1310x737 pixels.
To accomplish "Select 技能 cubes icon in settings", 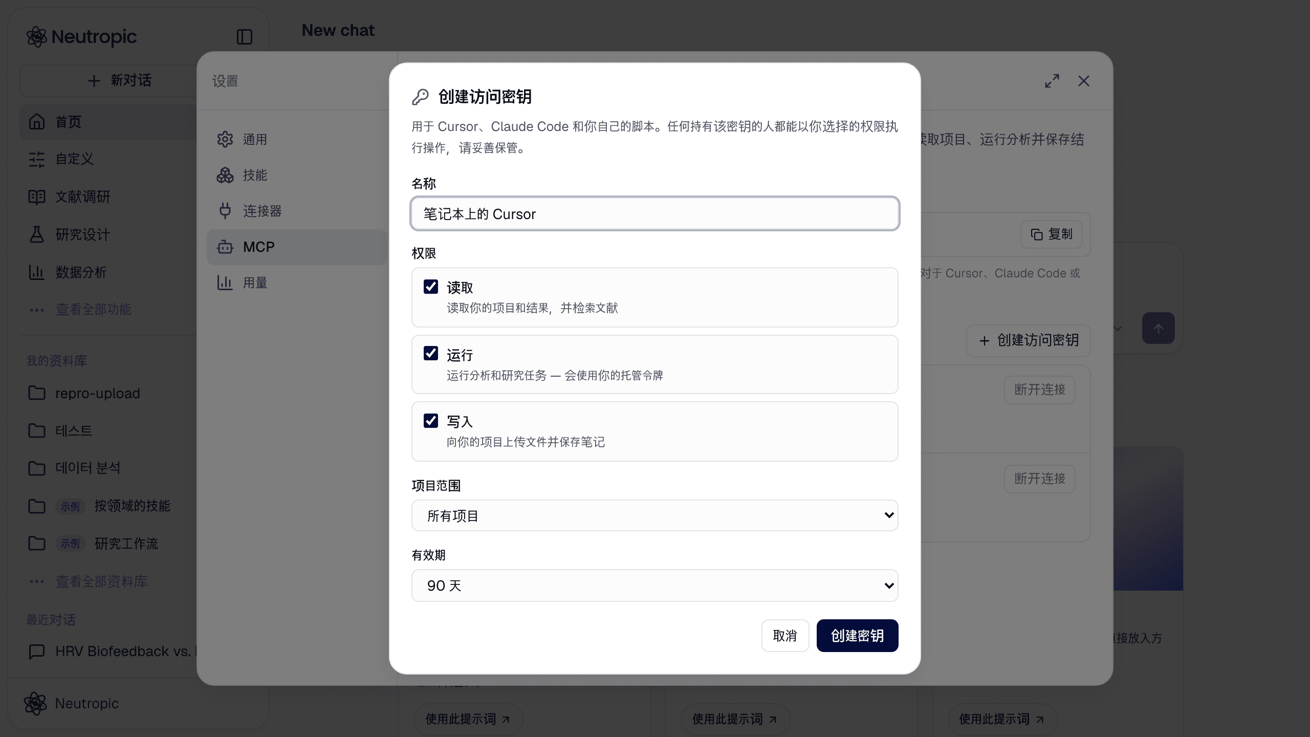I will [x=225, y=175].
